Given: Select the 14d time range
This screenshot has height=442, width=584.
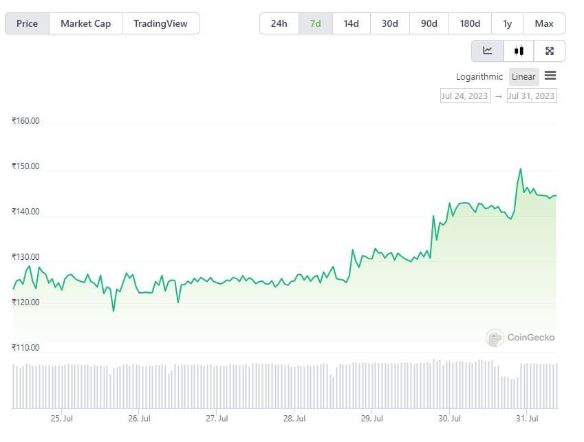Looking at the screenshot, I should point(352,23).
